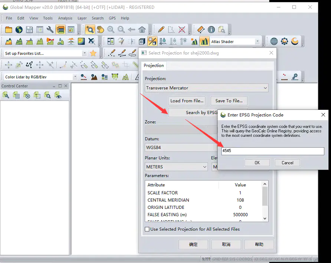Close the Enter EPSG Projection Code dialog

pyautogui.click(x=323, y=115)
